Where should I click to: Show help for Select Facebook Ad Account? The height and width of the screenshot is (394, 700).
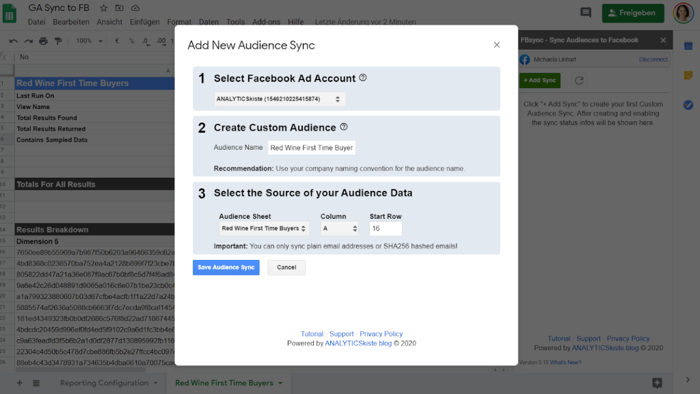(x=363, y=78)
